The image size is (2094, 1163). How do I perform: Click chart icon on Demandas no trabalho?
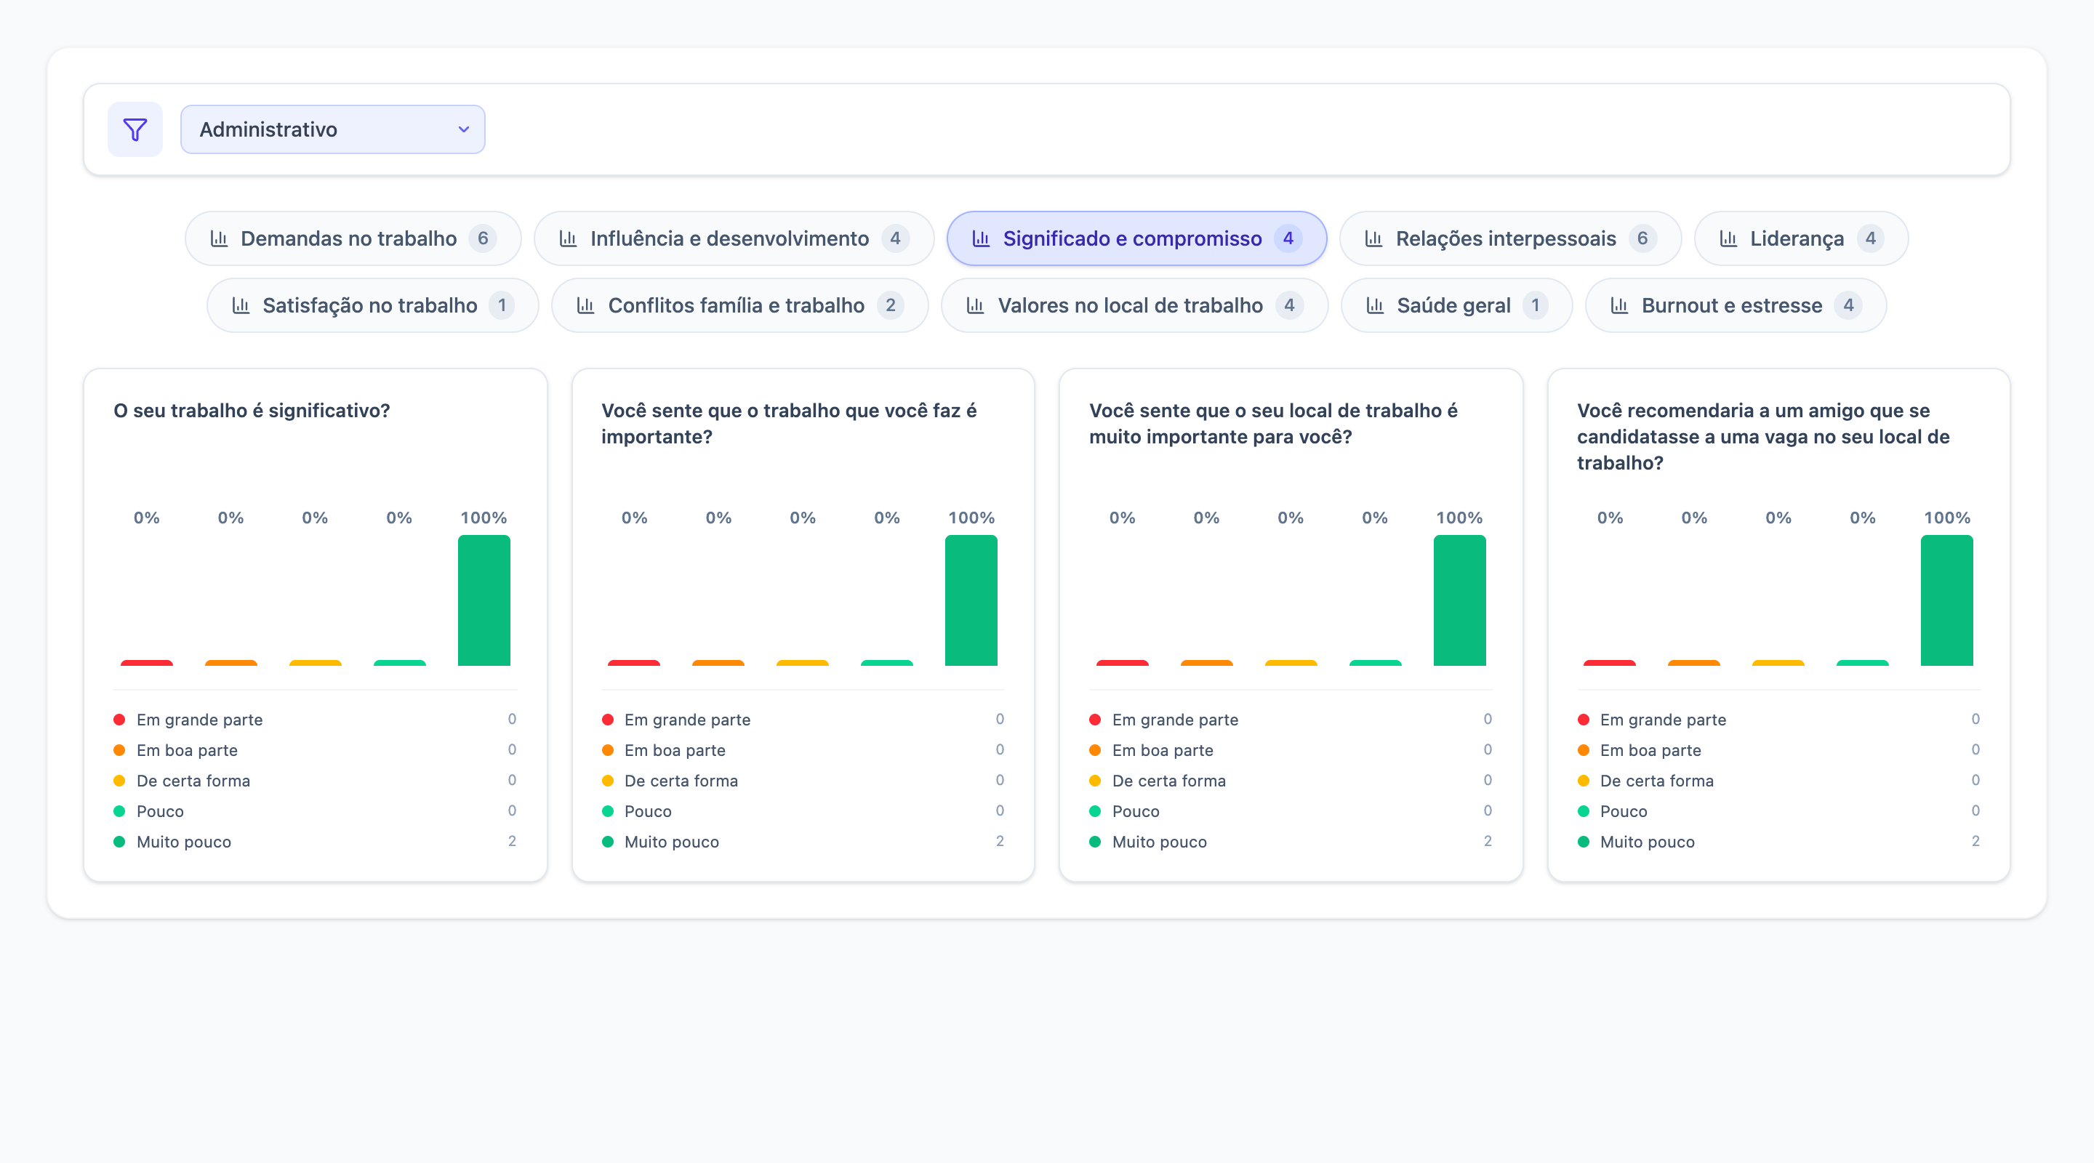point(219,238)
